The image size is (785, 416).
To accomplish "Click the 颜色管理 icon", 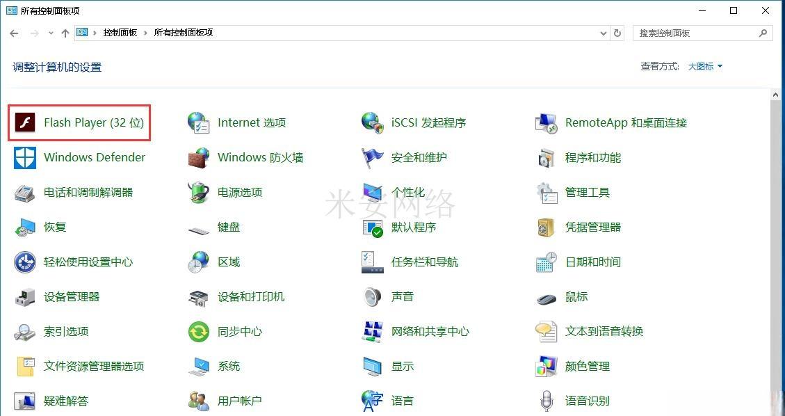I will (547, 367).
